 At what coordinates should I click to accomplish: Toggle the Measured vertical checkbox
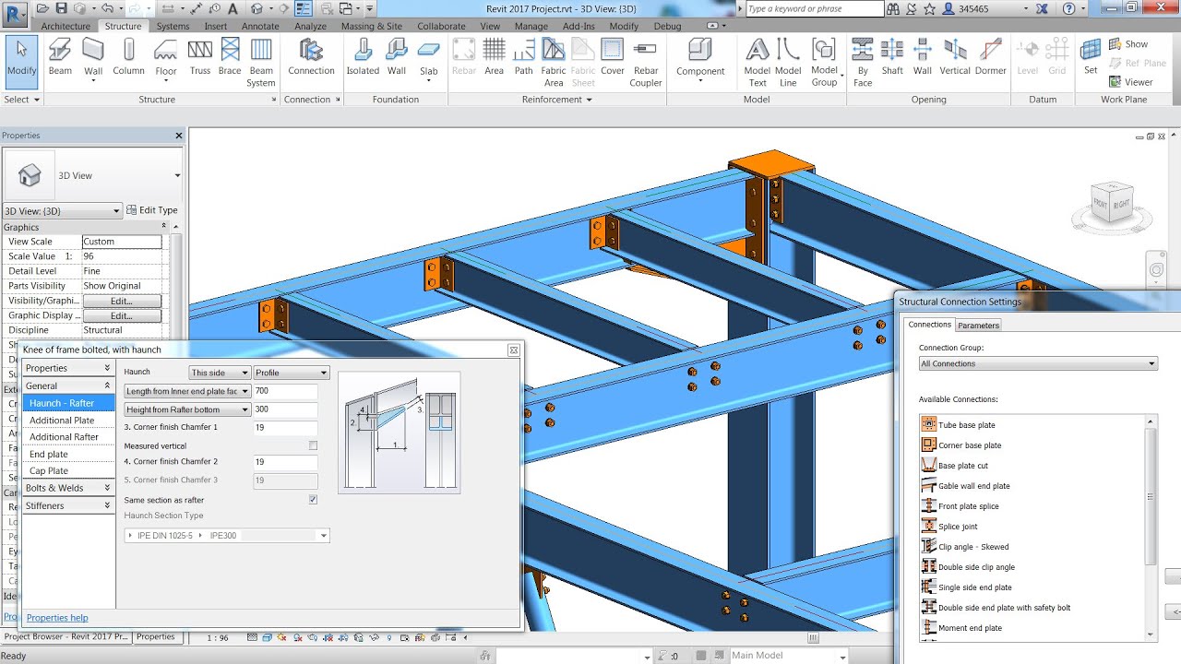(313, 445)
